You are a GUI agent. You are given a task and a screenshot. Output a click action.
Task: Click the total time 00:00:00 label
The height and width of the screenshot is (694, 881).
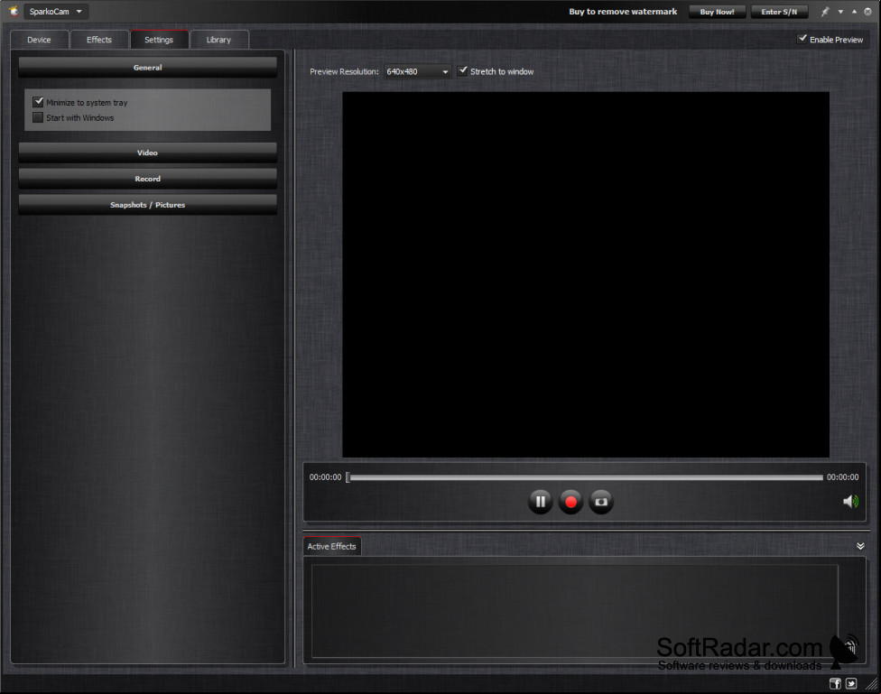[x=842, y=477]
